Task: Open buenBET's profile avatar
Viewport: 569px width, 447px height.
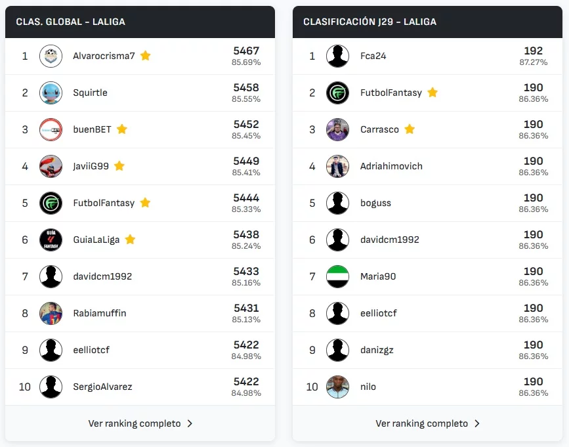Action: 51,129
